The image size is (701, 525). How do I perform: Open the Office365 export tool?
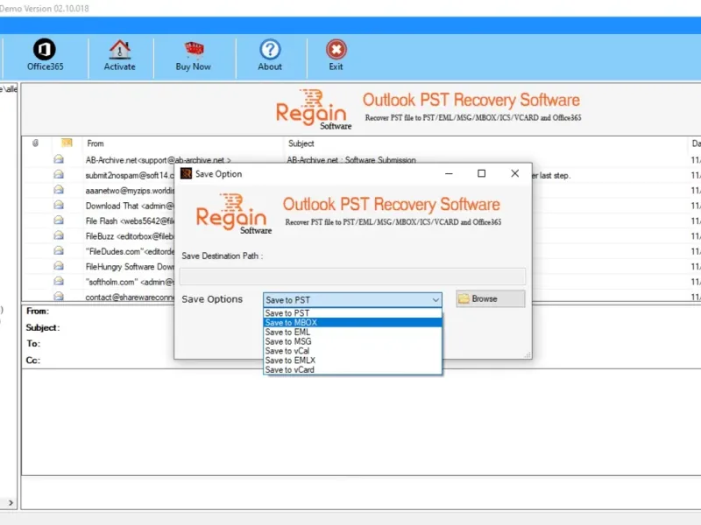click(x=45, y=55)
